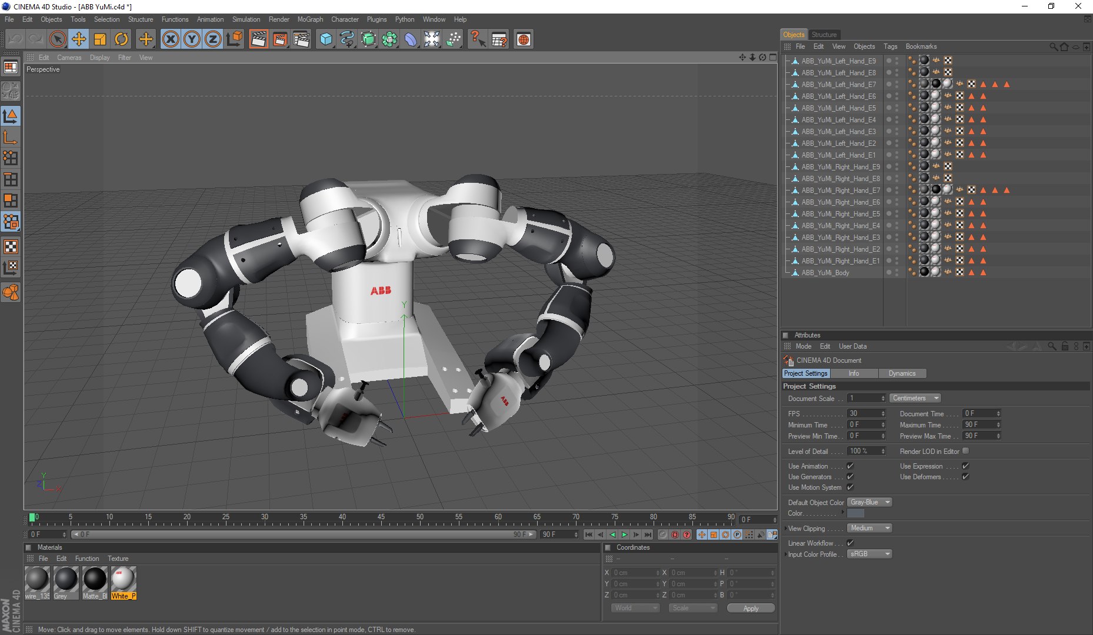Toggle Use Expression checkbox
The height and width of the screenshot is (635, 1093).
(965, 466)
